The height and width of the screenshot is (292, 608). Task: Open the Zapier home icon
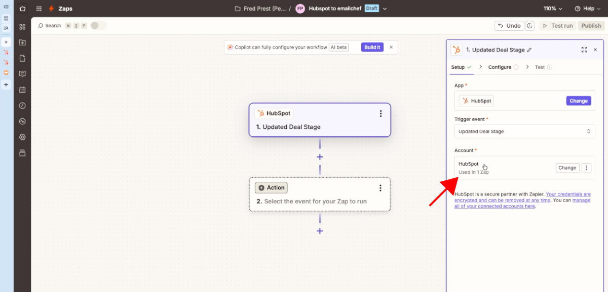point(22,9)
